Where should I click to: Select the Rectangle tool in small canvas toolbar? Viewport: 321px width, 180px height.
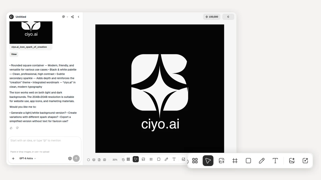click(x=159, y=159)
